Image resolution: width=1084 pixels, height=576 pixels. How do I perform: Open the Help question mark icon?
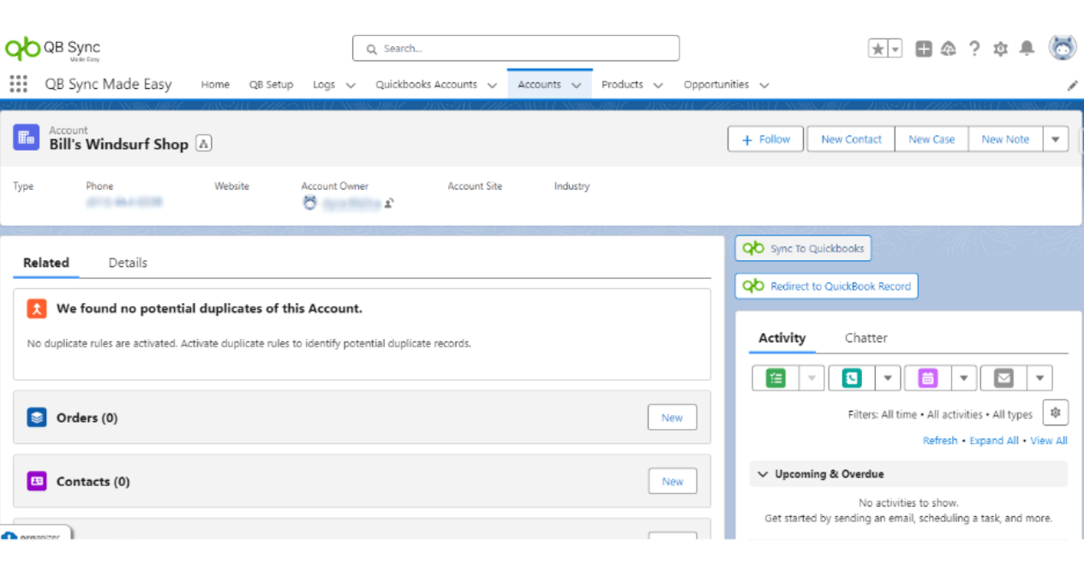974,50
